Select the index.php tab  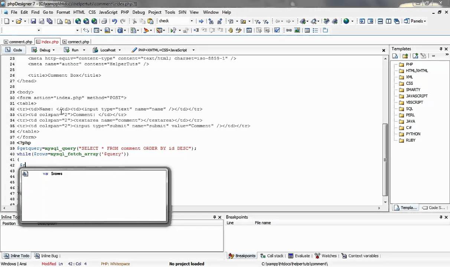coord(47,42)
